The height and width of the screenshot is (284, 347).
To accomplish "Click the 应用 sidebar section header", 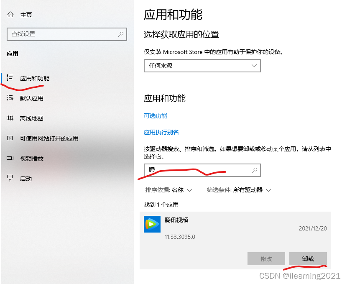I will (x=13, y=54).
